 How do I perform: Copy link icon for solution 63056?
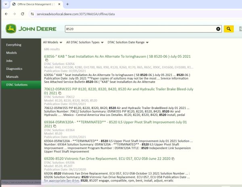47,60
